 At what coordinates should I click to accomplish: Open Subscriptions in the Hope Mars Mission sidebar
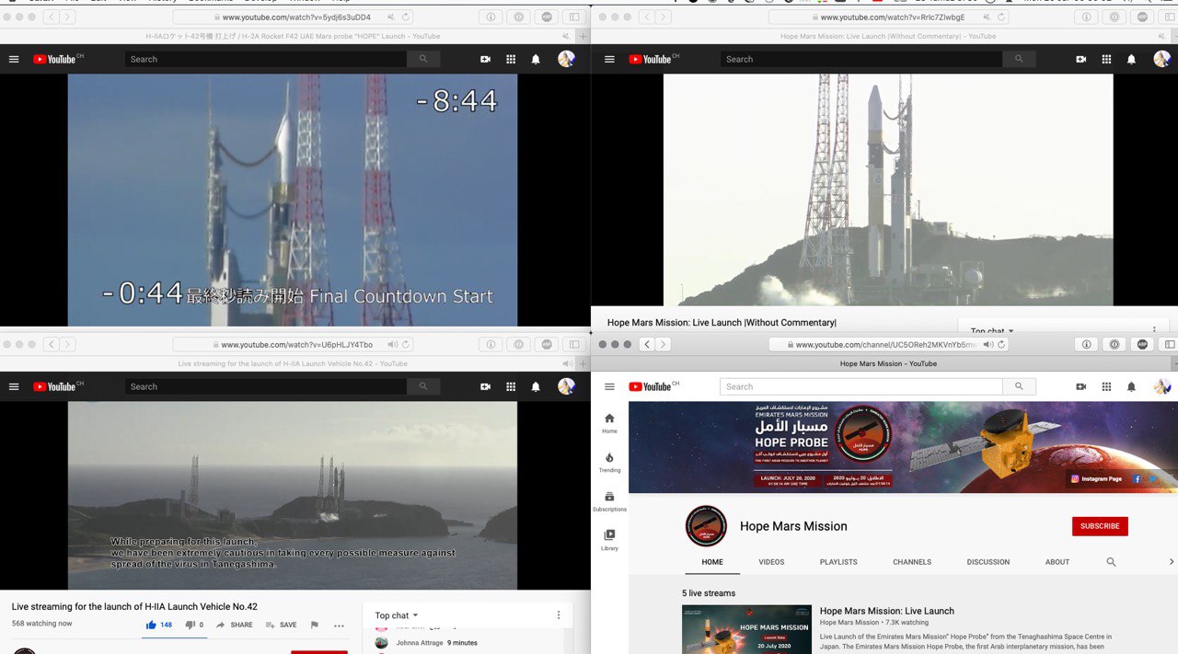click(x=609, y=501)
